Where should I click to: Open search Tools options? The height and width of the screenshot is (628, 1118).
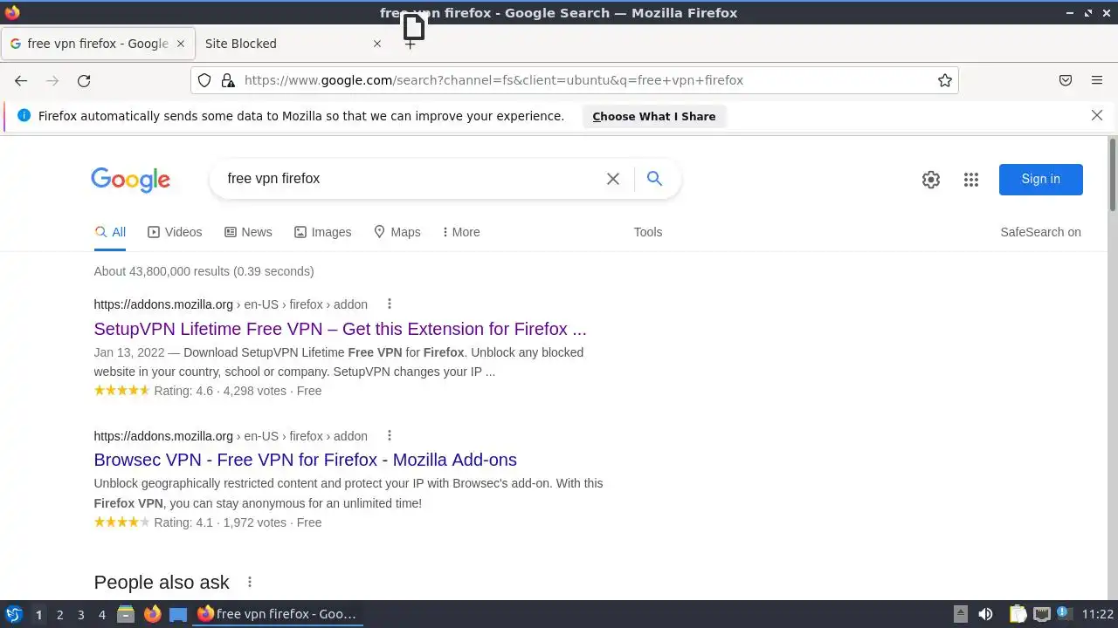click(x=648, y=232)
